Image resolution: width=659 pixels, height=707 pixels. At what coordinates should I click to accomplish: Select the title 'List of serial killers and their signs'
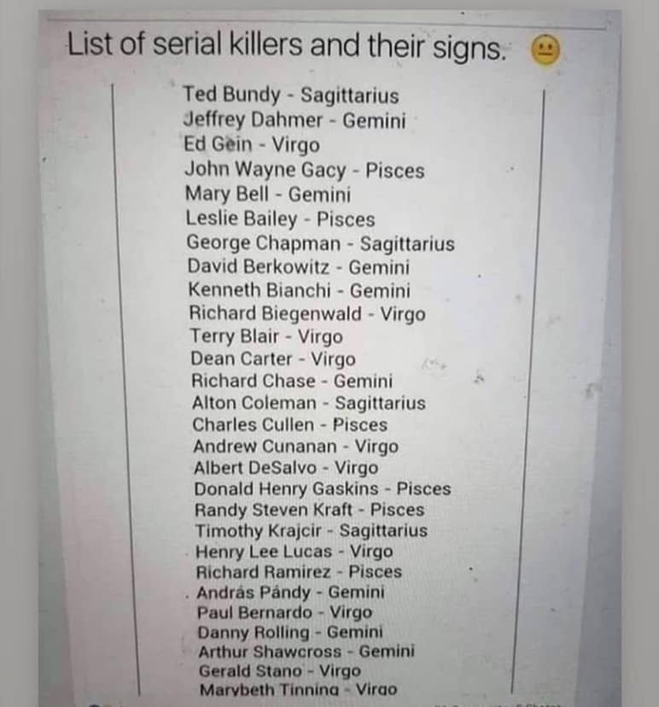click(x=287, y=46)
